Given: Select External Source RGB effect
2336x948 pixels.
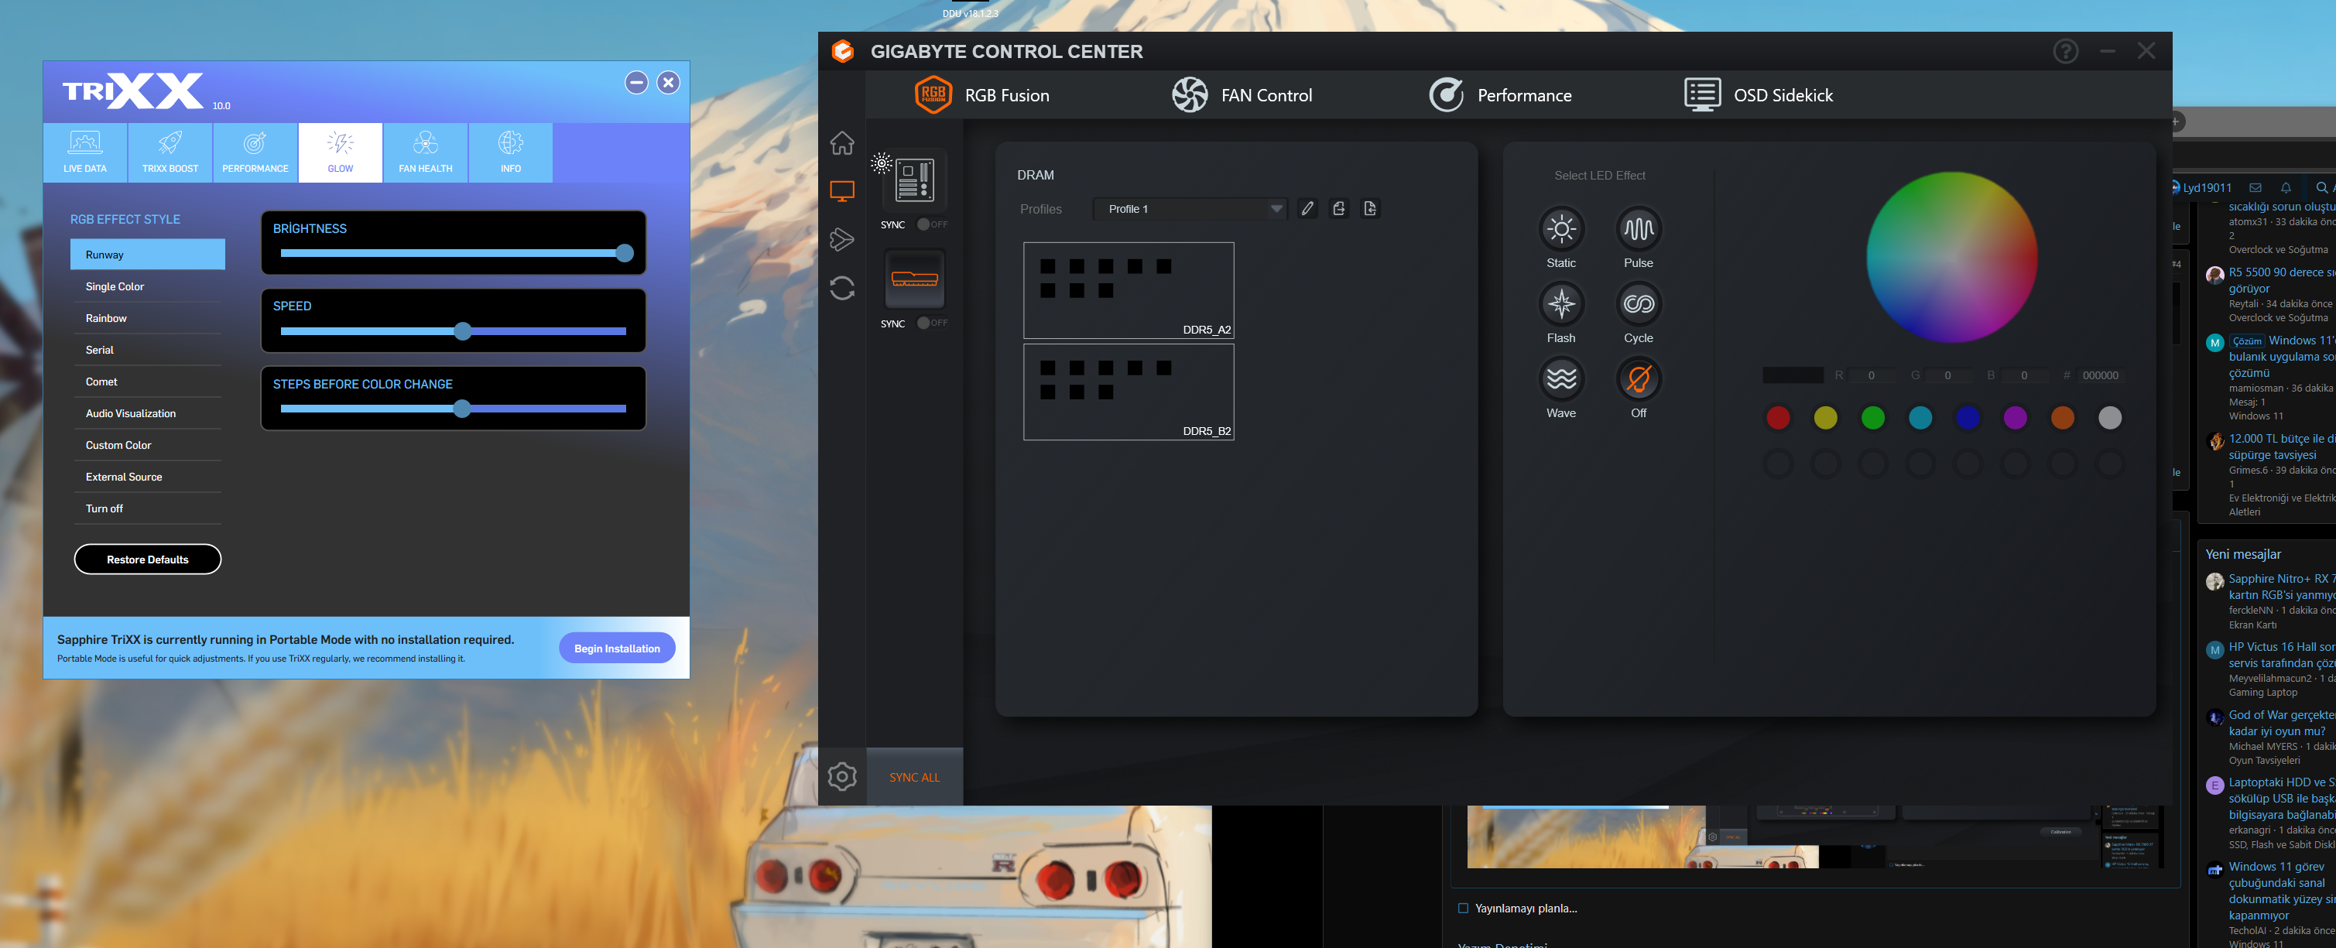Looking at the screenshot, I should click(148, 477).
